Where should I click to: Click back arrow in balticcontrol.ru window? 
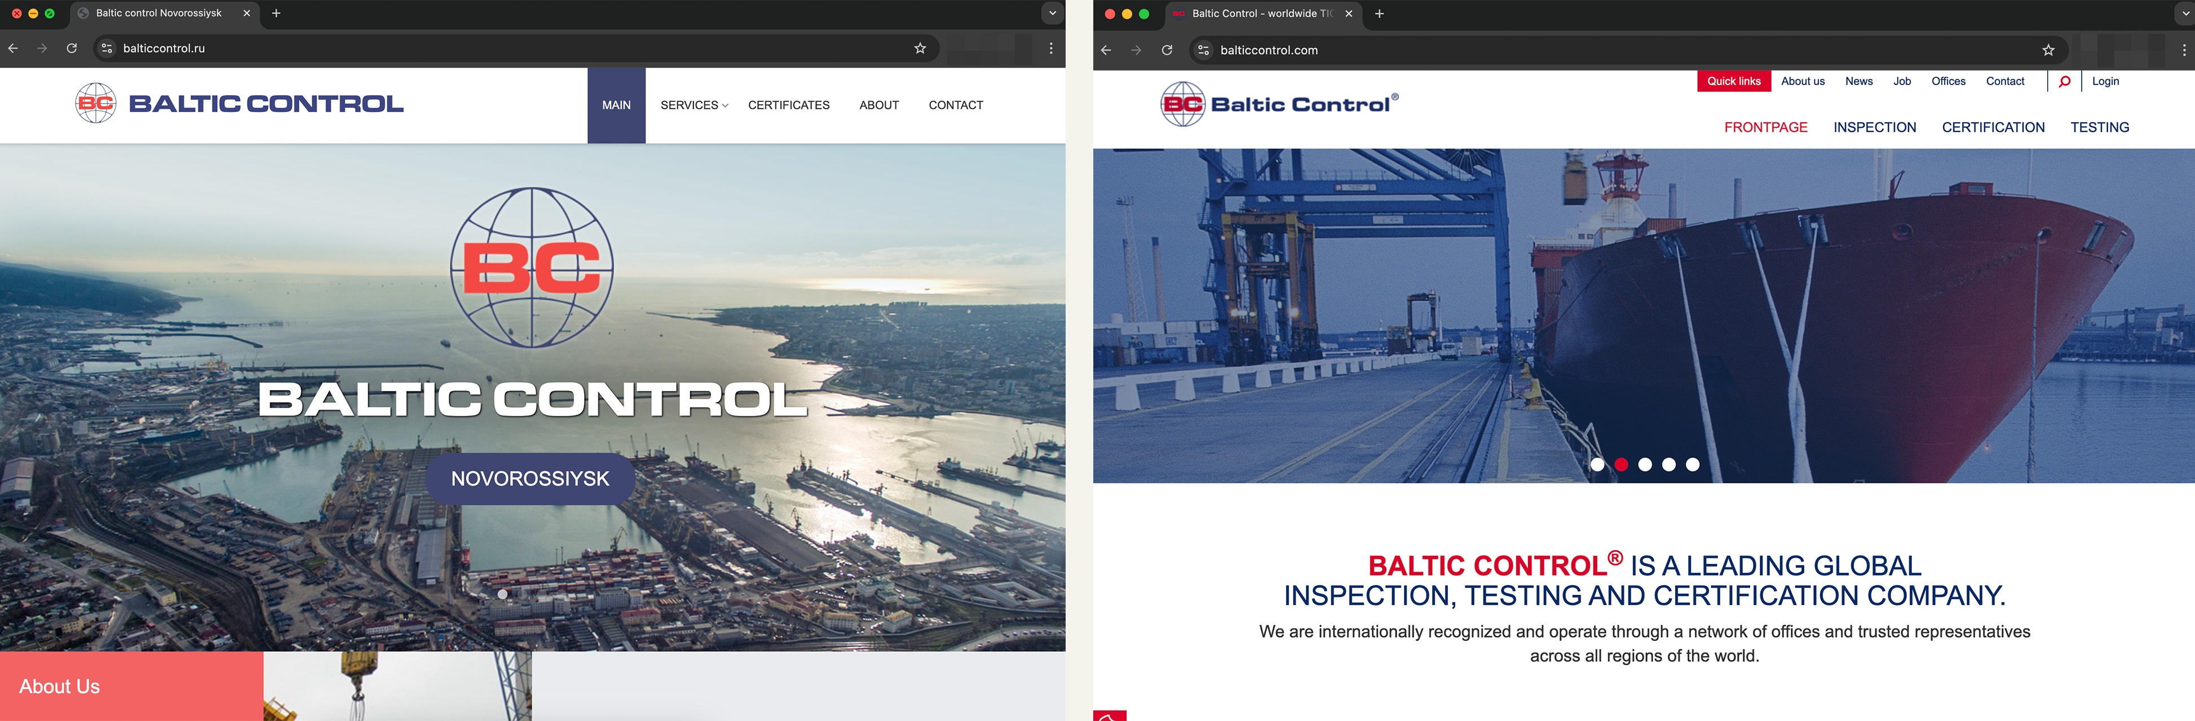click(13, 48)
